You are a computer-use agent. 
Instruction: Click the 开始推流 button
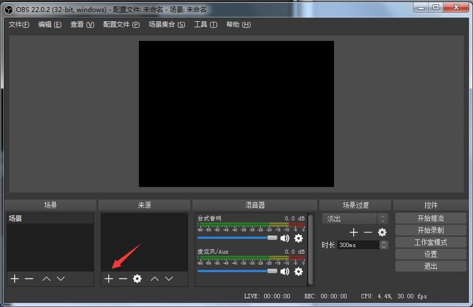tap(430, 218)
